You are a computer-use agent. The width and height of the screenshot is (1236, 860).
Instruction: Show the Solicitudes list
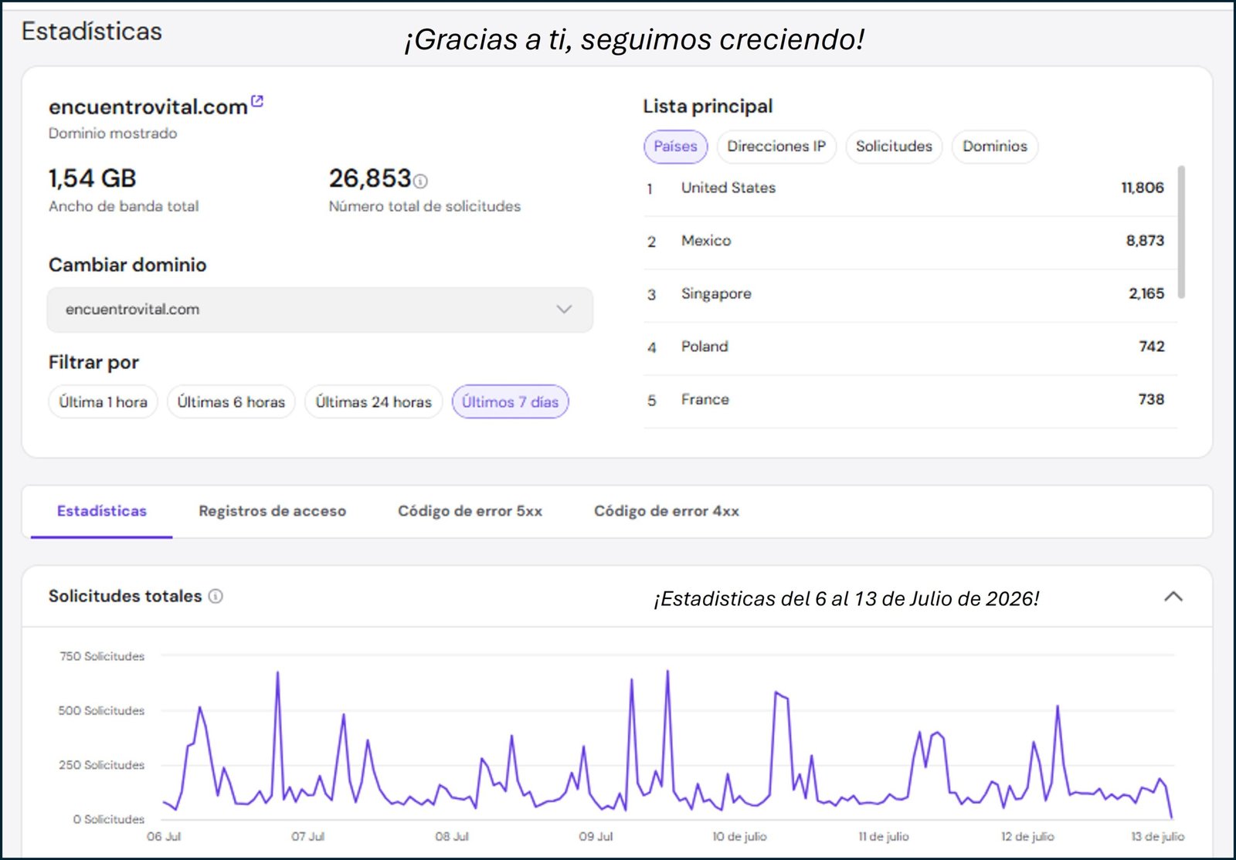pos(894,147)
